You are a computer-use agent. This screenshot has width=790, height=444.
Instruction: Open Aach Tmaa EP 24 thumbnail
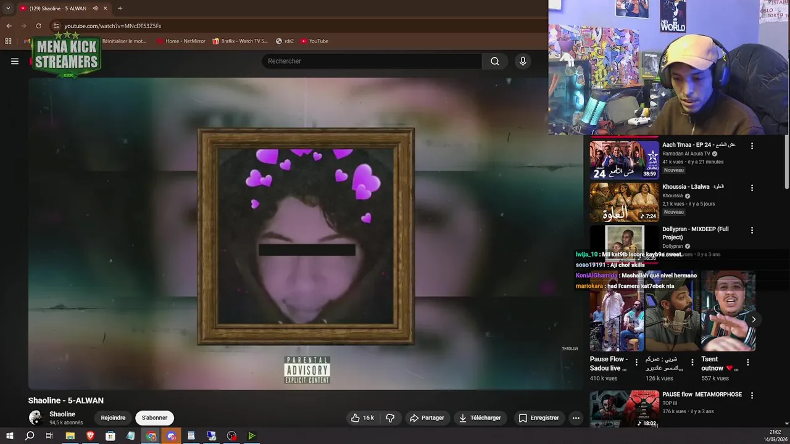coord(624,160)
